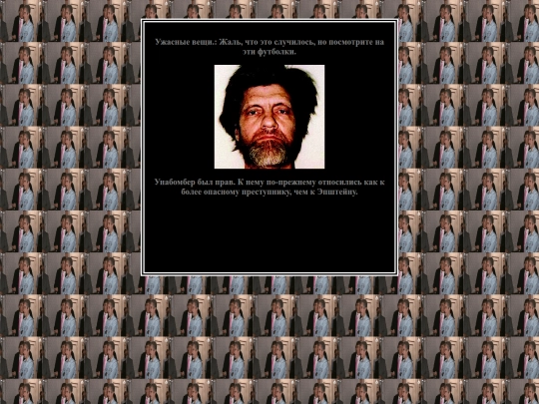539x404 pixels.
Task: Click the heading text starting "Ужасные вещи.:"
Action: [x=269, y=47]
